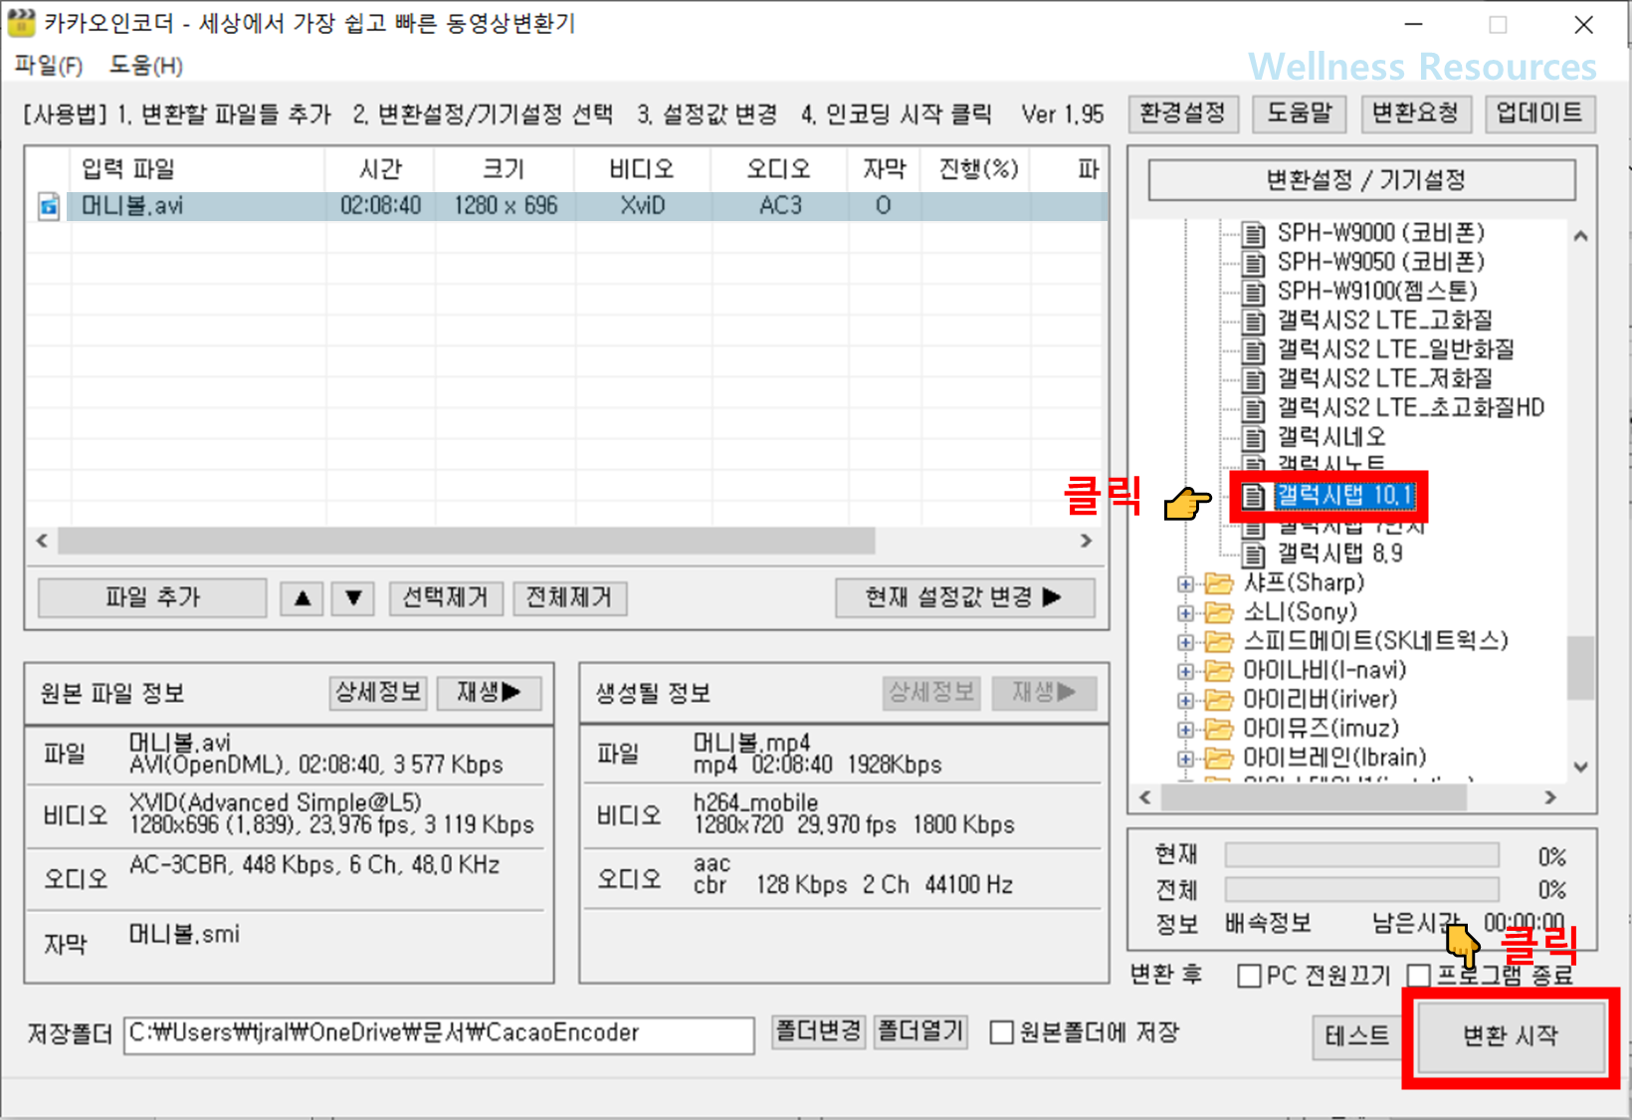Screen dimensions: 1632x1120
Task: Start encoding with 변환 시작
Action: coord(1511,1035)
